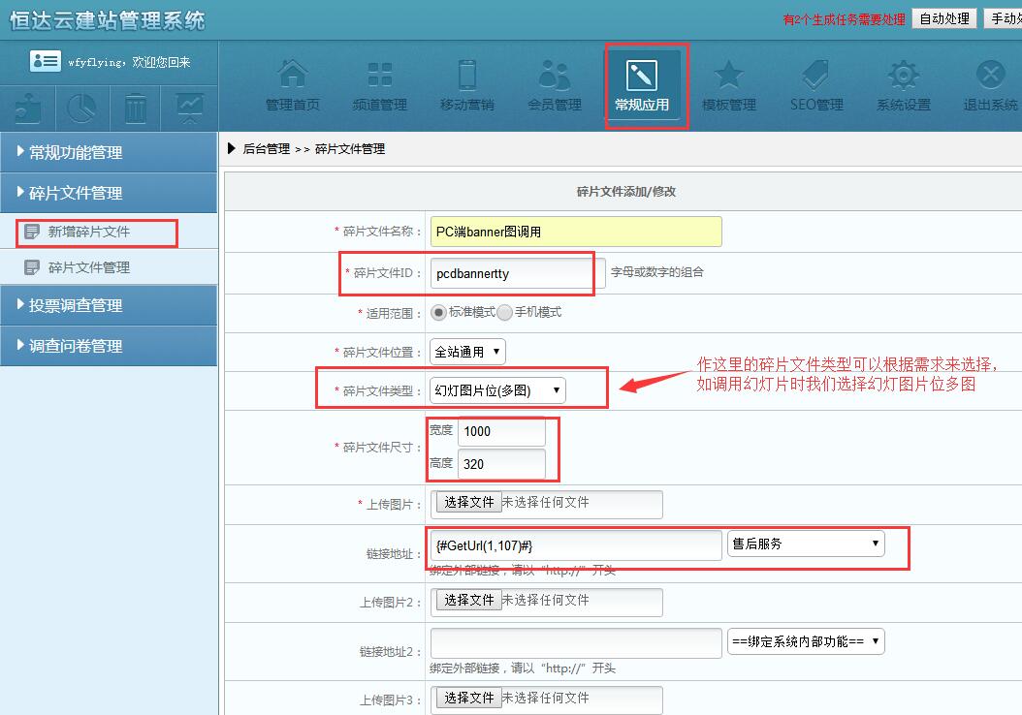Viewport: 1022px width, 715px height.
Task: Click the 自动处理 button
Action: click(x=944, y=18)
